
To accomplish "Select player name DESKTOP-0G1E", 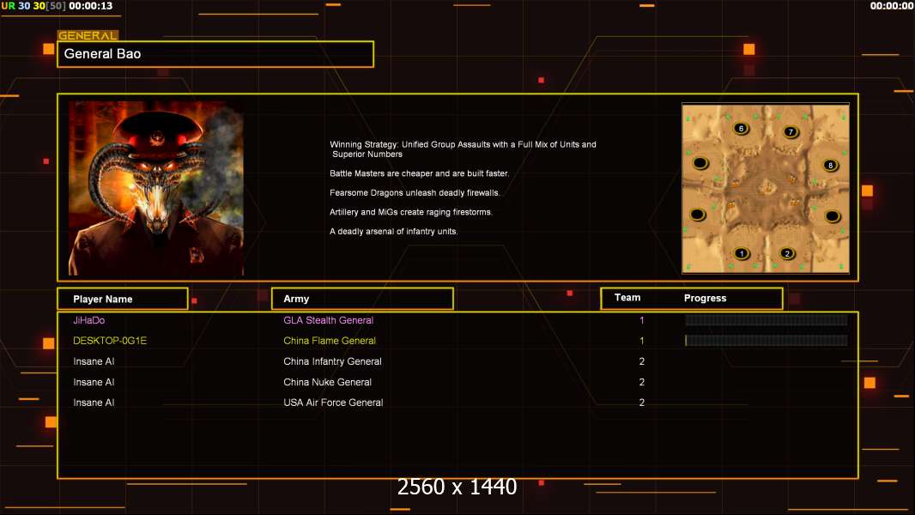I will pos(110,341).
